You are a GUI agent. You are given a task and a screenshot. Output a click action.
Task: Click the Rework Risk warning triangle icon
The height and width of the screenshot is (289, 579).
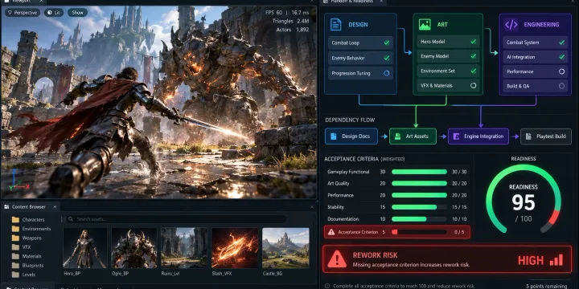(337, 259)
